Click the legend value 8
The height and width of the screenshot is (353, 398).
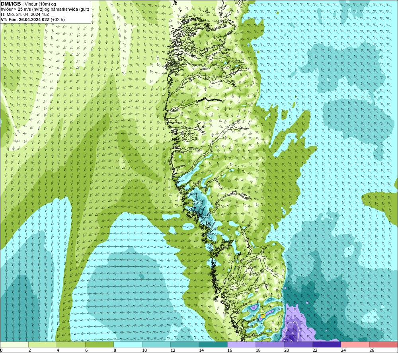[x=115, y=350]
